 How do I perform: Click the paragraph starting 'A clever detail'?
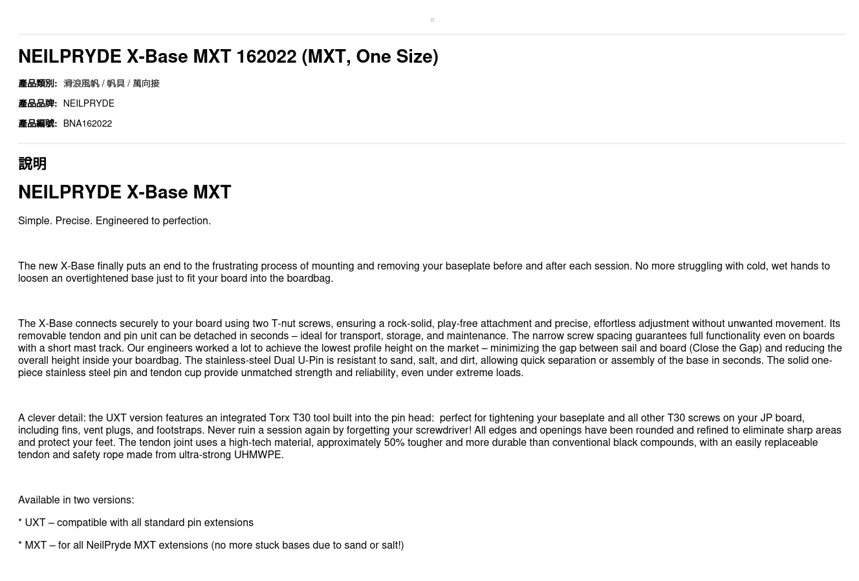coord(430,436)
